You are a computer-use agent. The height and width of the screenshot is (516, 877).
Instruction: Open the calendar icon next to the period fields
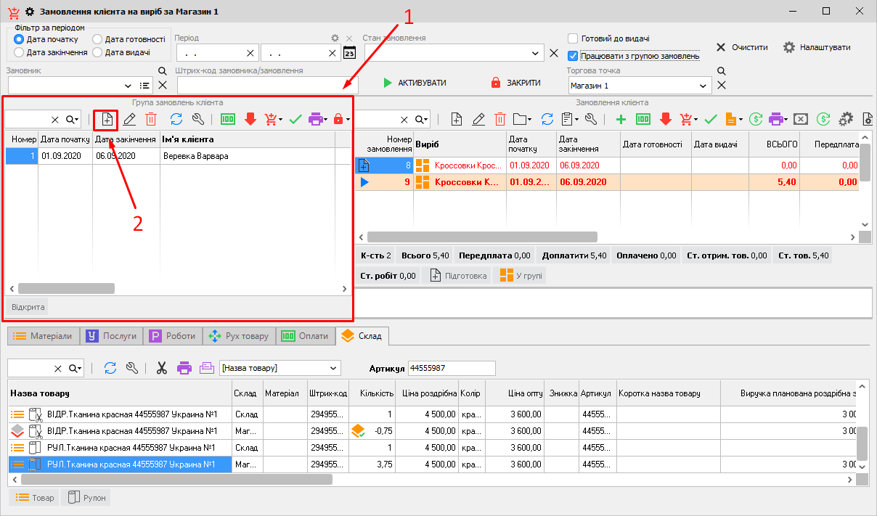[x=349, y=53]
